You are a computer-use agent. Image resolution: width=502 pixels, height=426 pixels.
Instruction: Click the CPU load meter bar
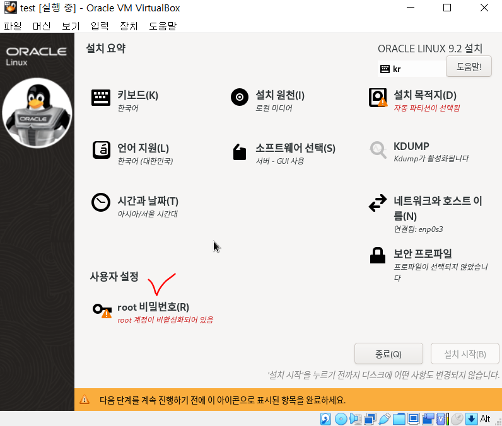tap(448, 418)
